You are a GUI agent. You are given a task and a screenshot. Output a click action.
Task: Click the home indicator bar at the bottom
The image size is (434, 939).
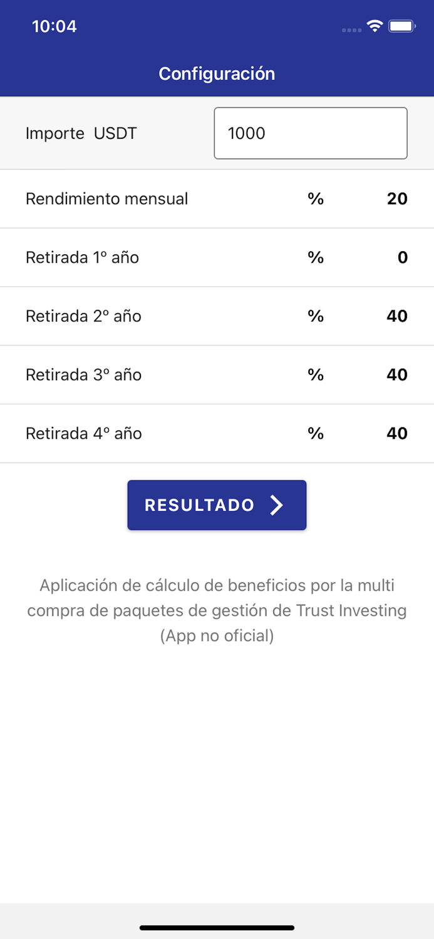coord(217,928)
